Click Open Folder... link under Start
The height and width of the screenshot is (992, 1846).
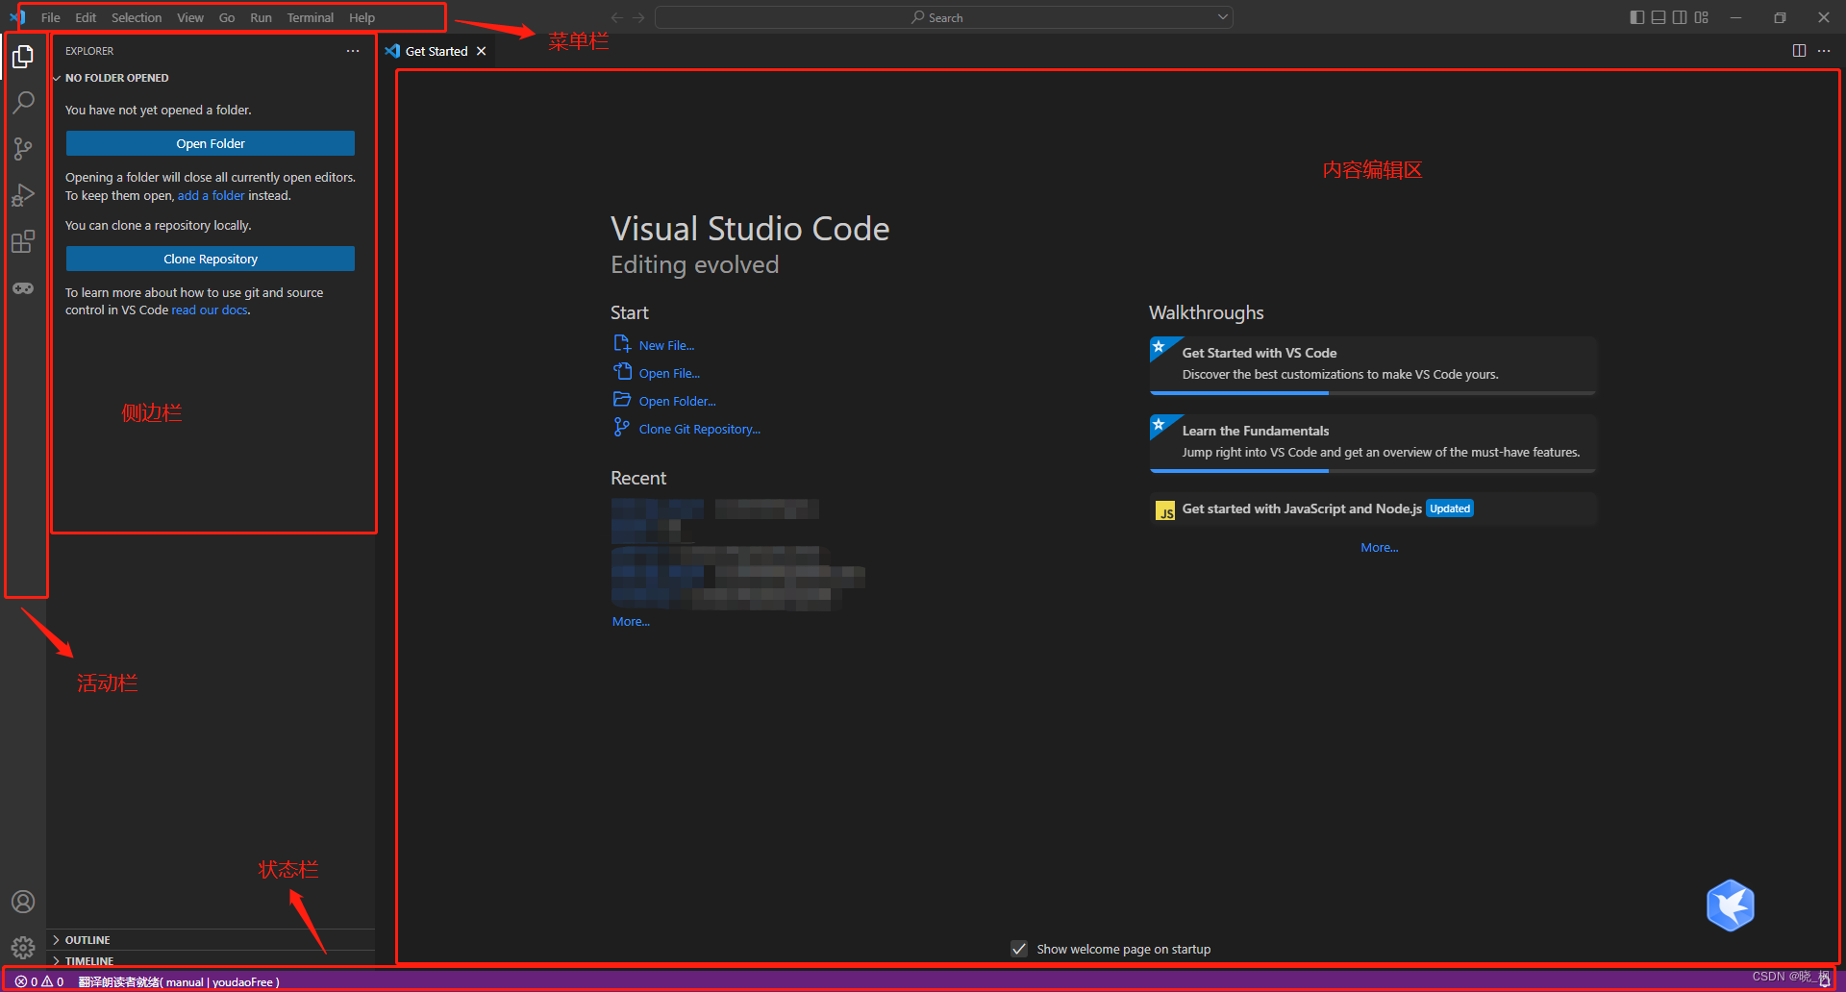point(677,401)
